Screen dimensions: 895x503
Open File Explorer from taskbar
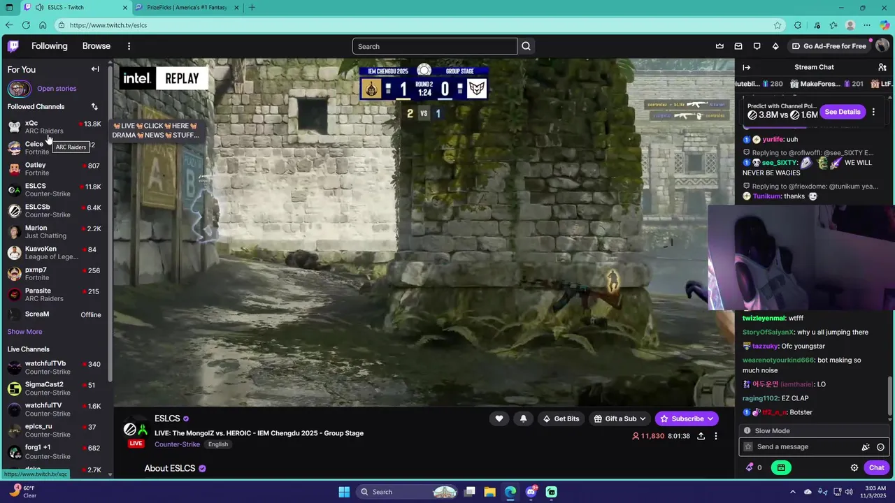(x=489, y=492)
